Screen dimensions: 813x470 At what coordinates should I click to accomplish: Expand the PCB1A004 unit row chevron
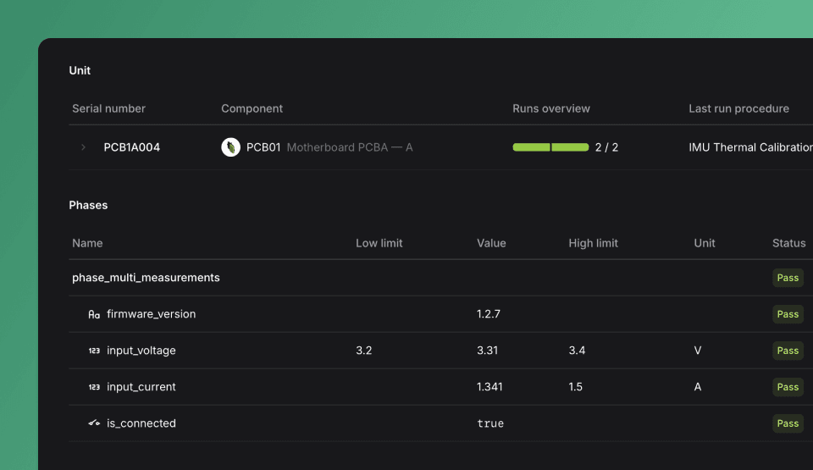84,147
